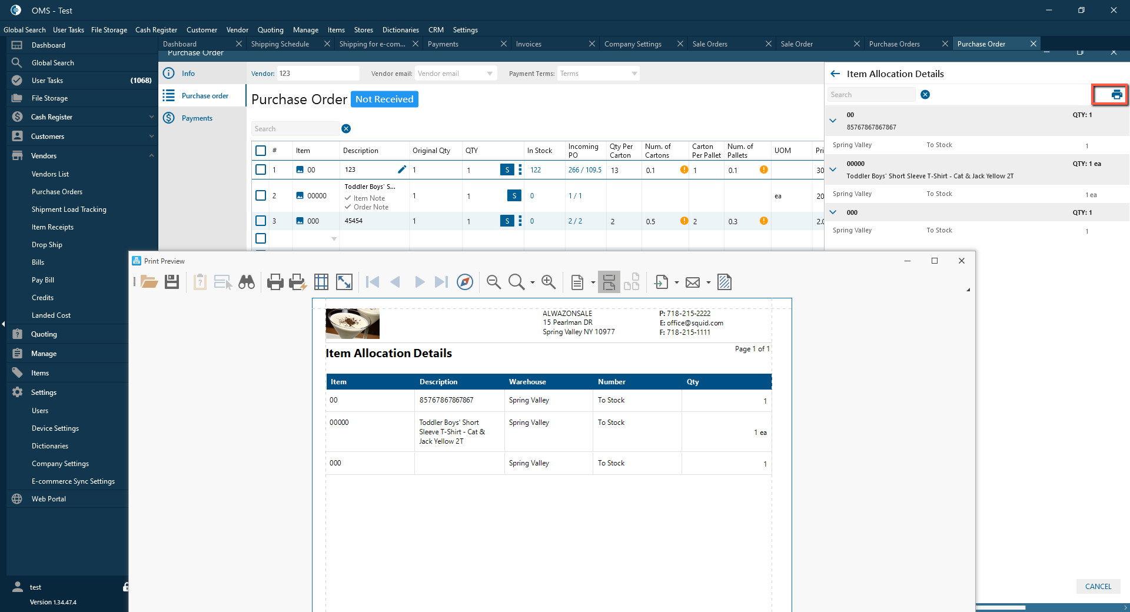Zoom out using the magnifier minus icon
The height and width of the screenshot is (612, 1130).
[x=494, y=282]
